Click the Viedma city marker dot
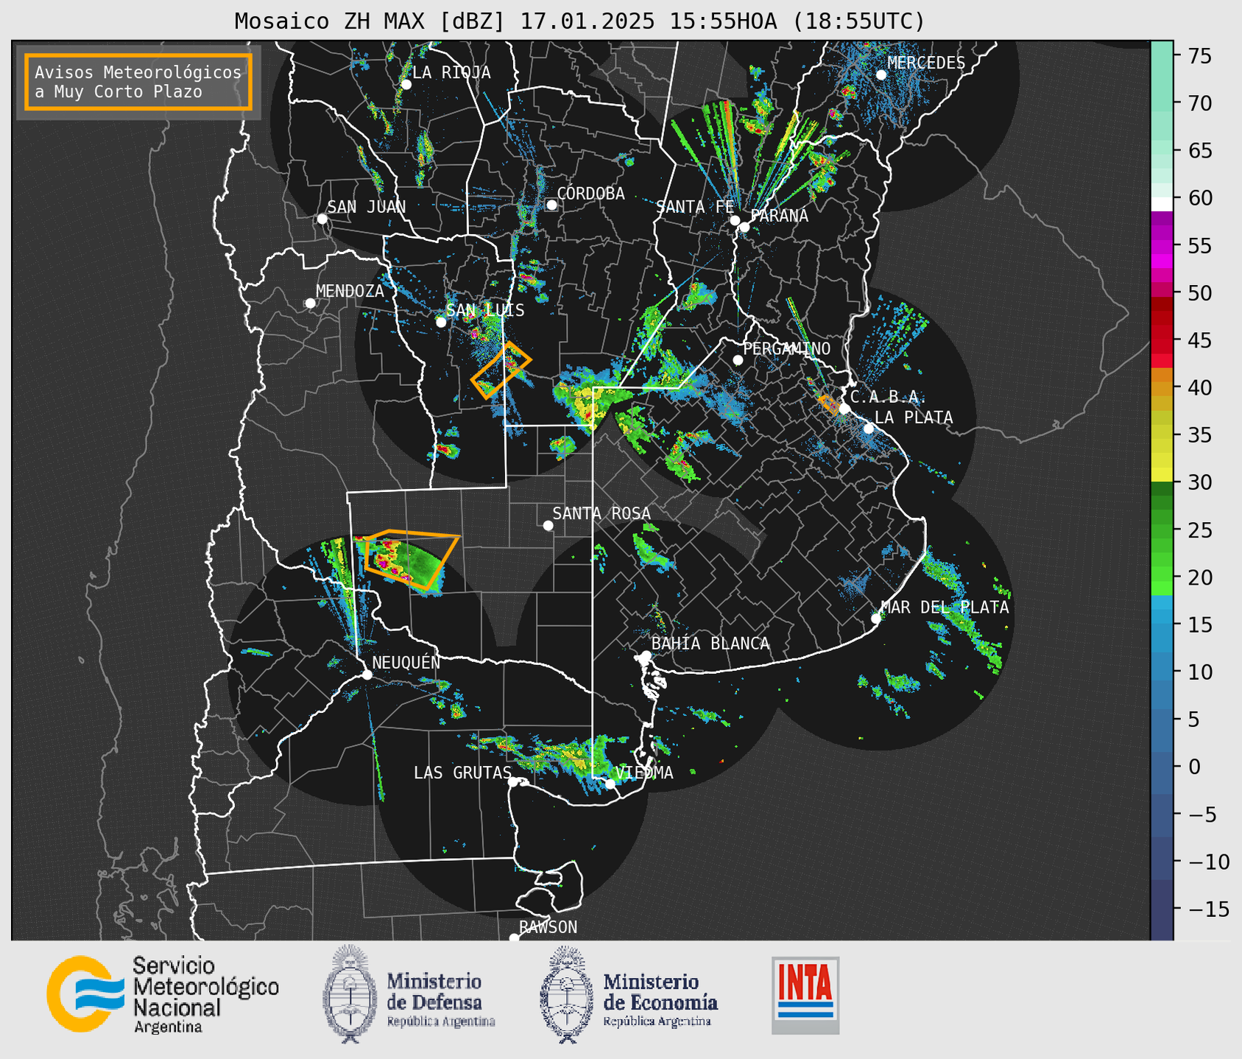The height and width of the screenshot is (1059, 1242). [x=610, y=784]
